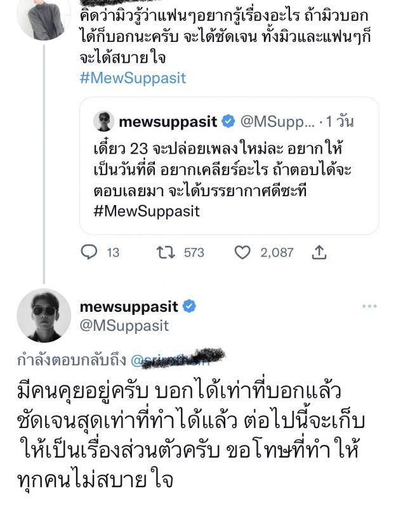Open the three-dot more options menu
This screenshot has height=508, width=396.
pos(369,307)
